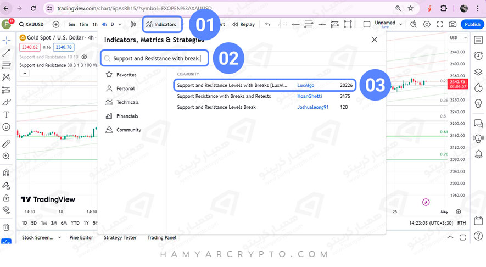Image resolution: width=486 pixels, height=267 pixels.
Task: Add symbol with plus icon
Action: pos(56,24)
